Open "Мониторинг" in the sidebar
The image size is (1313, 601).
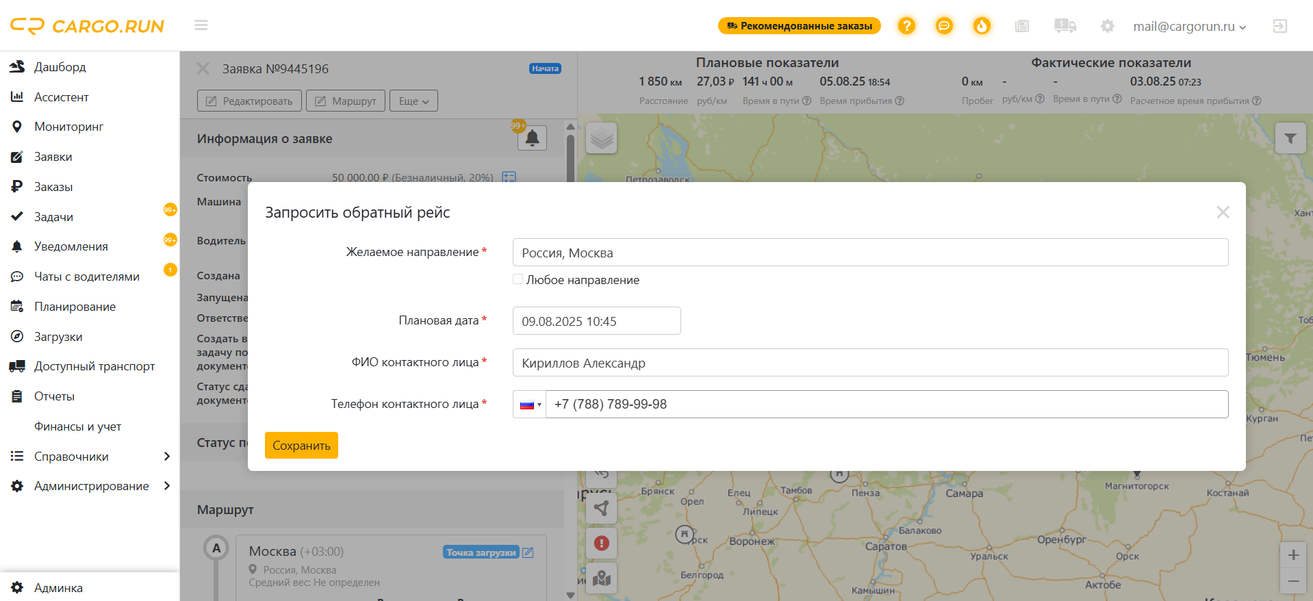[68, 127]
